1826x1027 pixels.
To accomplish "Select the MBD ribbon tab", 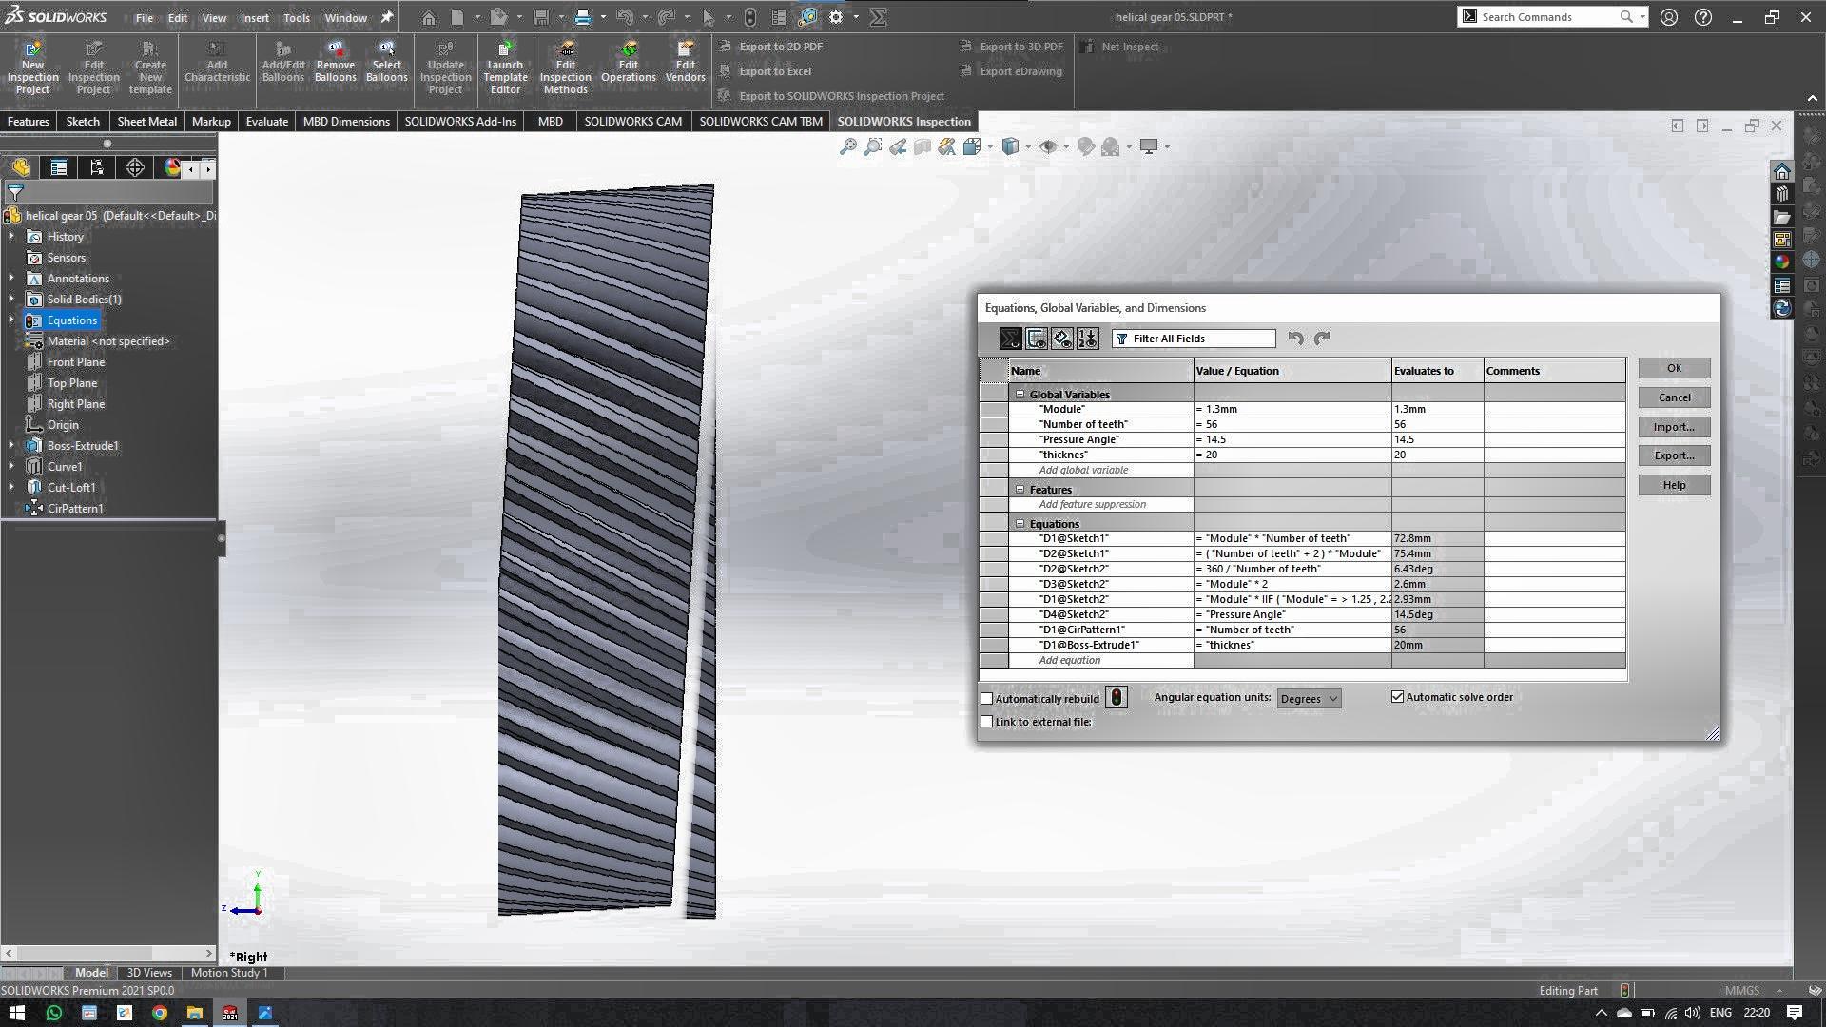I will (550, 121).
